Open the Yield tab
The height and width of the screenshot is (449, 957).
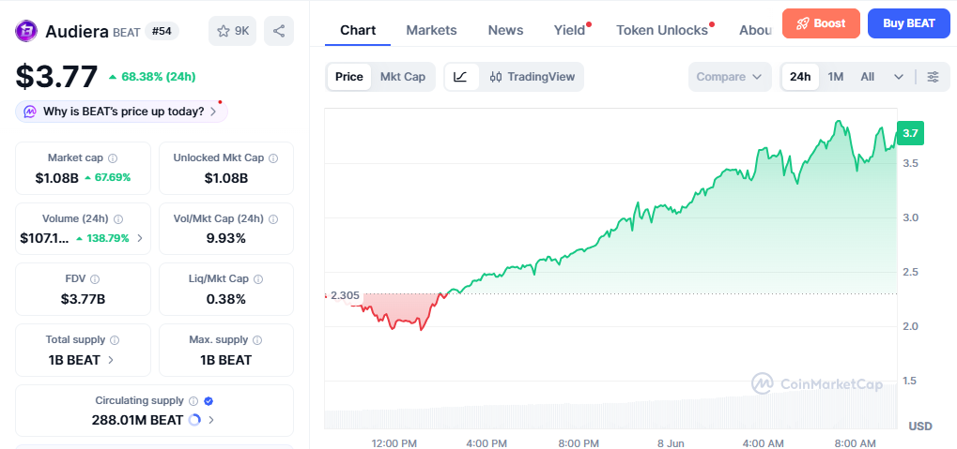(569, 30)
